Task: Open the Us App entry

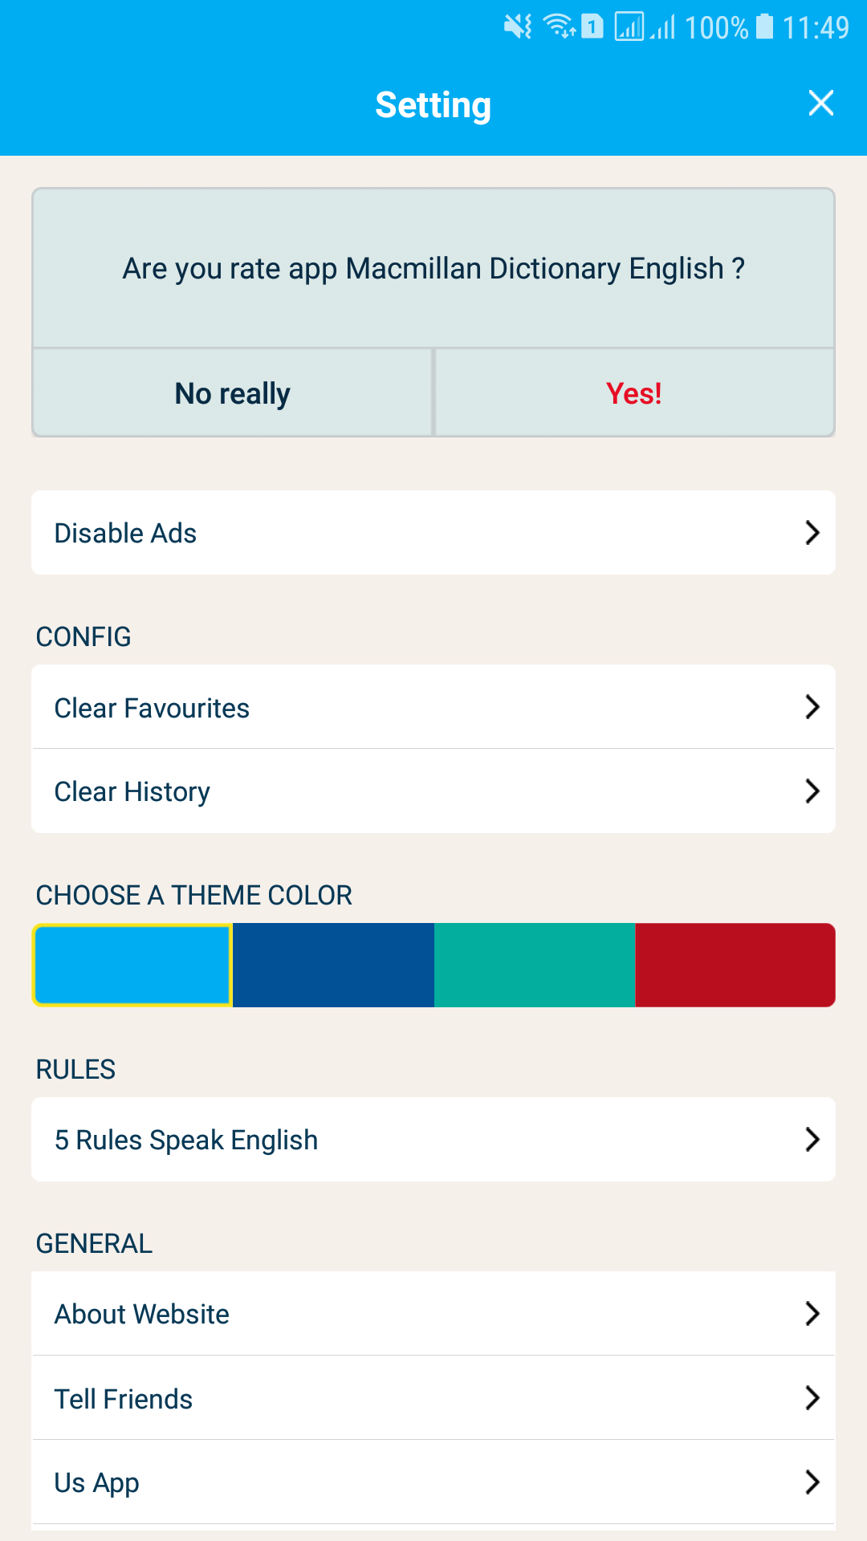Action: 433,1482
